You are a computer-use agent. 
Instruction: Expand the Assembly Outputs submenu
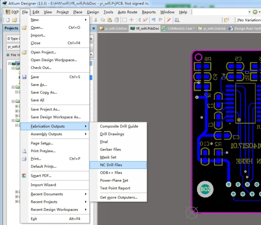[x=86, y=134]
